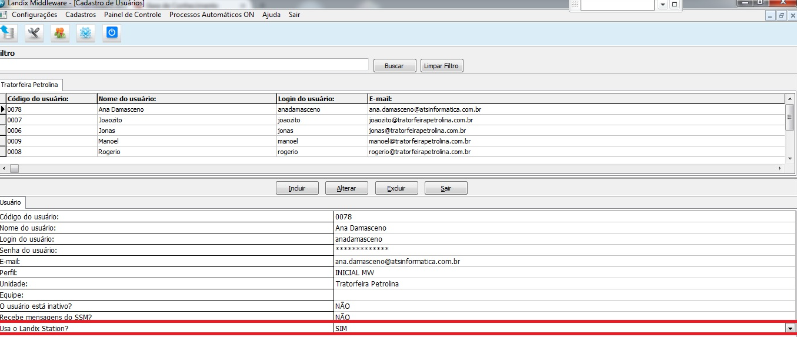Click the Senha do usuário masked value
This screenshot has height=337, width=797.
click(x=565, y=250)
